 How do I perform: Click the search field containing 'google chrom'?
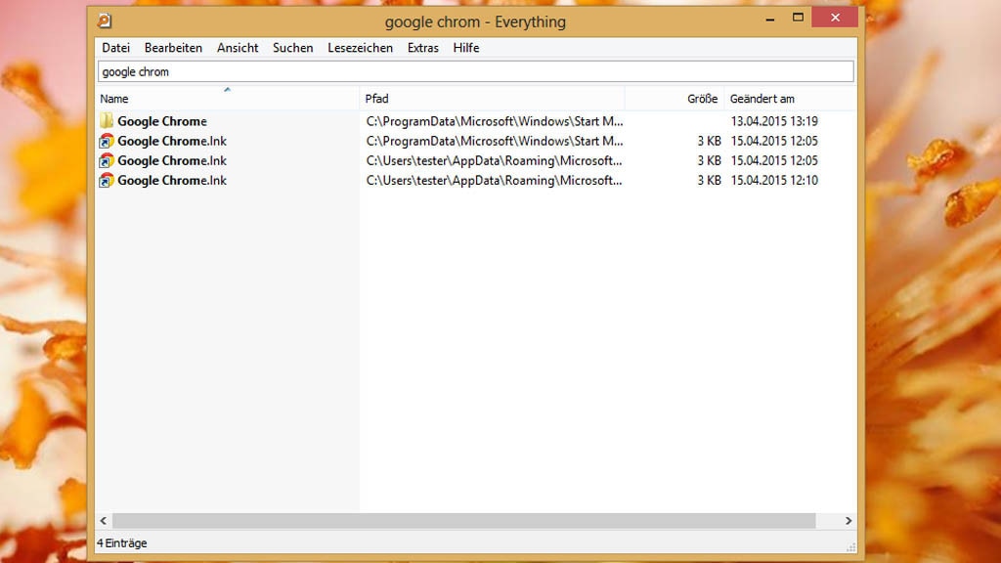point(475,71)
